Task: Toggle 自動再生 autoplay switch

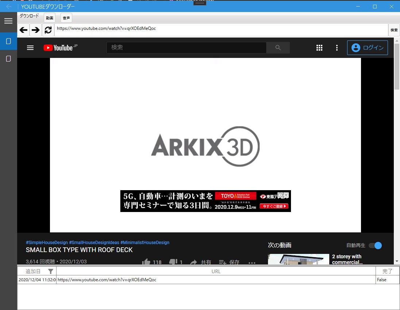Action: pos(375,246)
